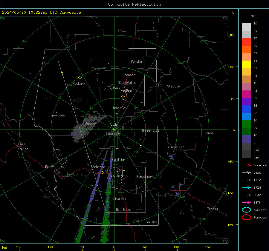Click the dBZ legend heading
Screen dimensions: 269x251
coord(253,16)
